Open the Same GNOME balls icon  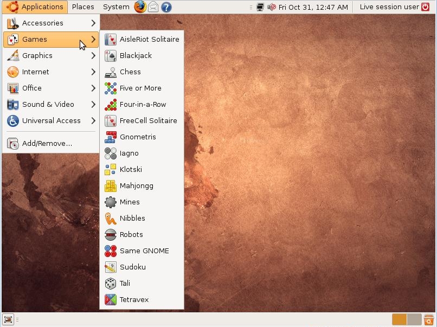pos(111,251)
